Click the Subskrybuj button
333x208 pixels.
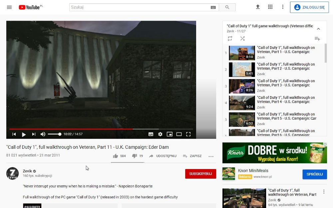coord(200,174)
